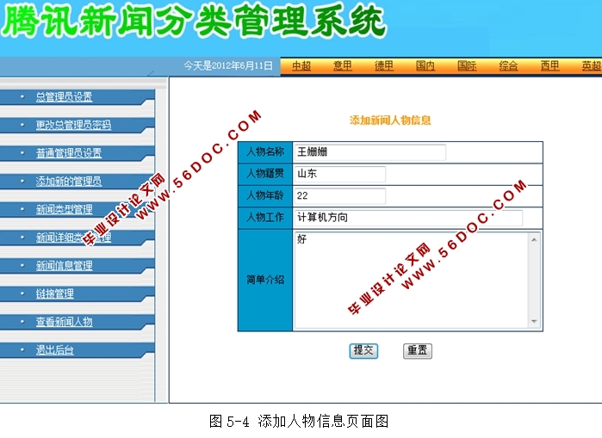Viewport: 602px width, 438px height.
Task: Click 退出后台 to log out
Action: tap(55, 349)
